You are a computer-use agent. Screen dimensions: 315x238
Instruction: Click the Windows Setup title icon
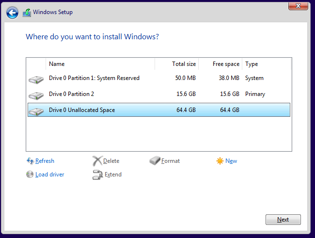coord(27,13)
